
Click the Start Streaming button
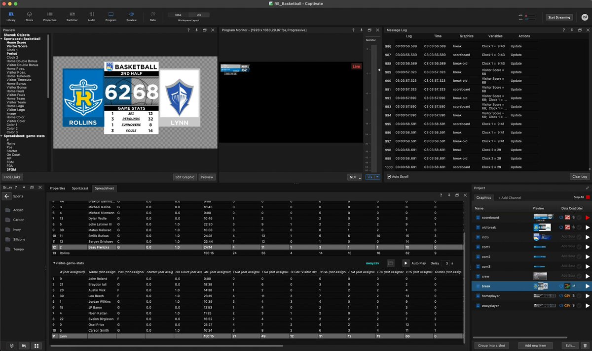pos(559,17)
